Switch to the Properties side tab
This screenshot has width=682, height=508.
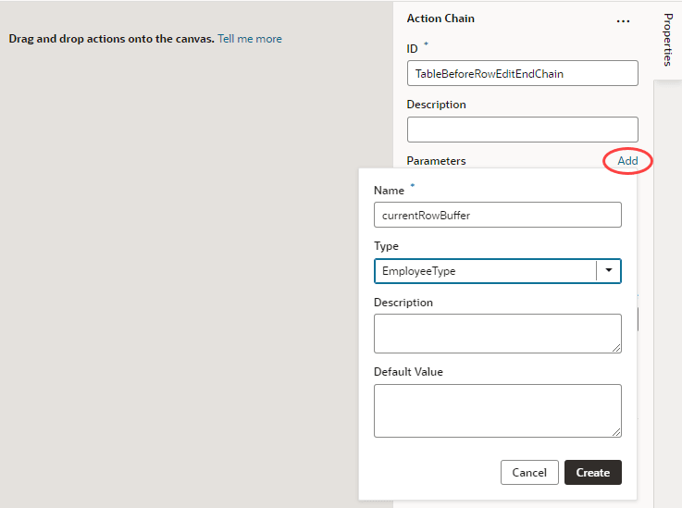tap(668, 40)
